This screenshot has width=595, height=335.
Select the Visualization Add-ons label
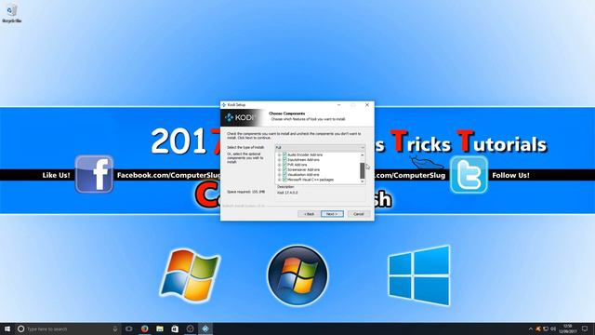303,175
